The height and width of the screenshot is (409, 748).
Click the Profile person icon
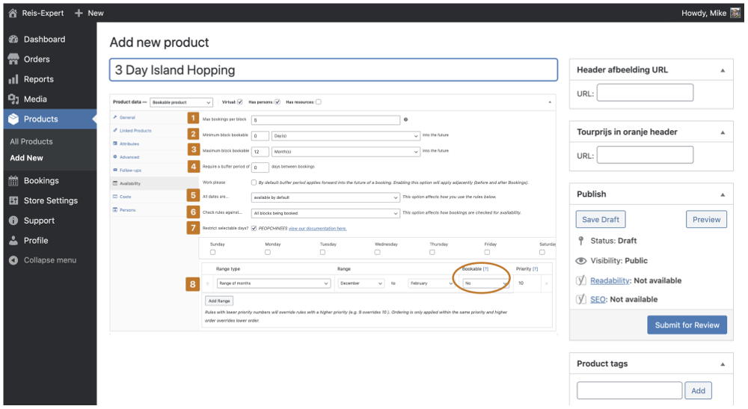click(13, 241)
